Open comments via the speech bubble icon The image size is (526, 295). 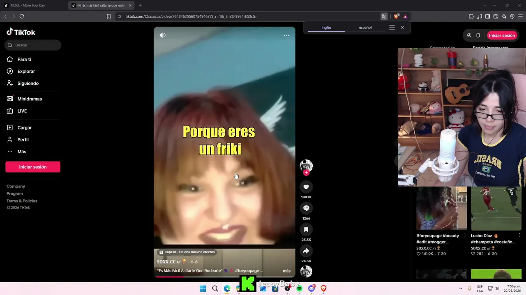click(x=306, y=208)
